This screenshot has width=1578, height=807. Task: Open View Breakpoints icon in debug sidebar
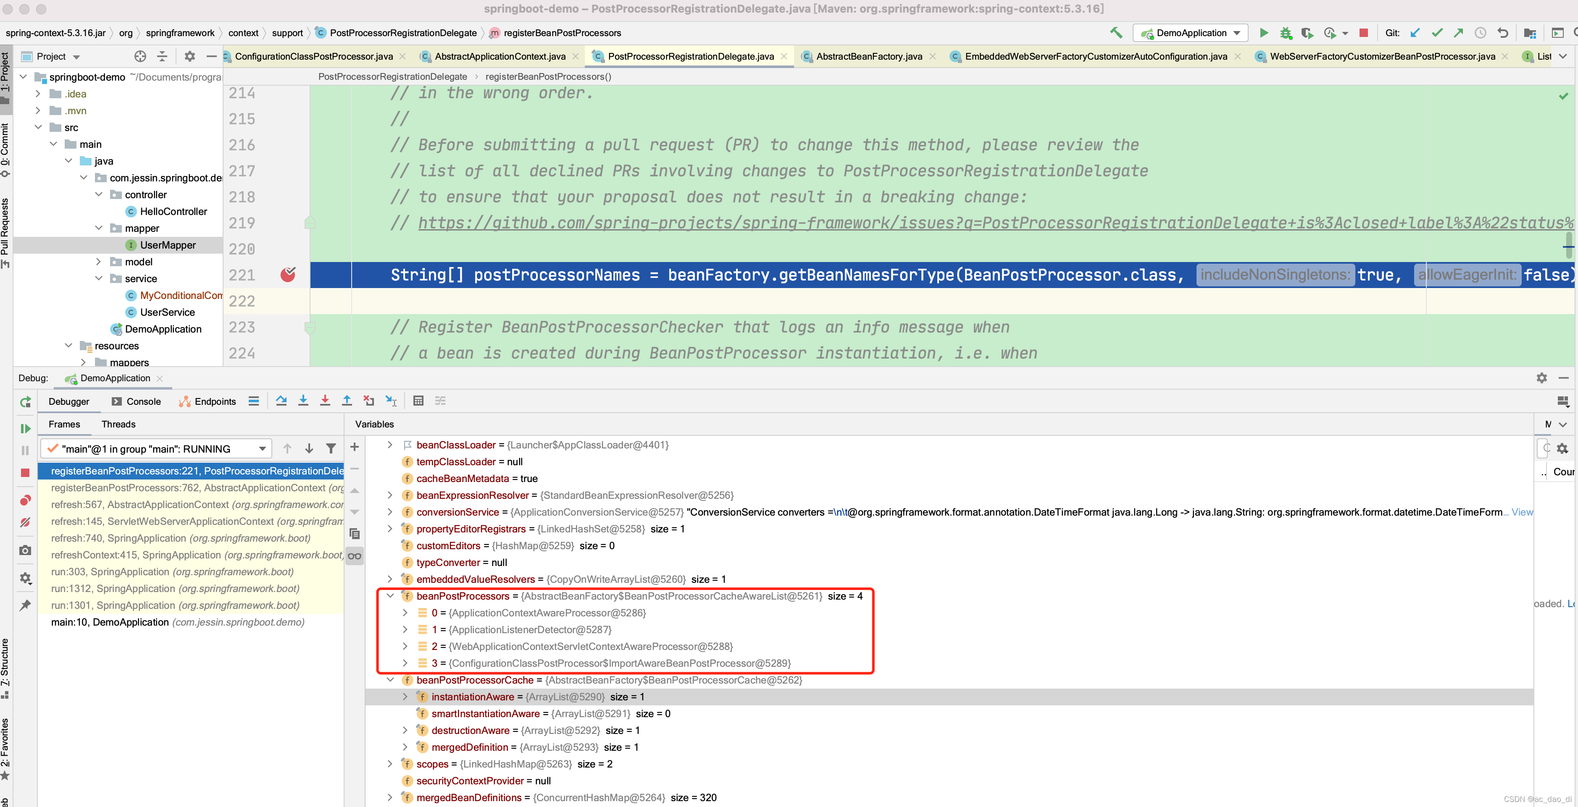pos(25,500)
